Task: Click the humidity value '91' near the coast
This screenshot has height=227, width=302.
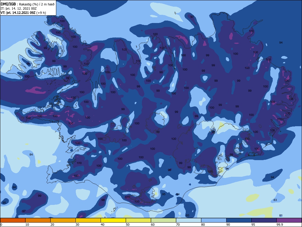Action: click(227, 169)
